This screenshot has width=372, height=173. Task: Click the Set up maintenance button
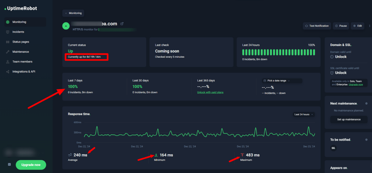click(x=349, y=119)
